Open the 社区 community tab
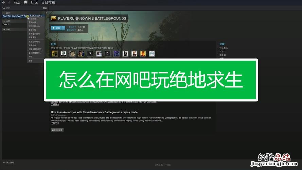The width and height of the screenshot is (302, 170). pyautogui.click(x=34, y=2)
